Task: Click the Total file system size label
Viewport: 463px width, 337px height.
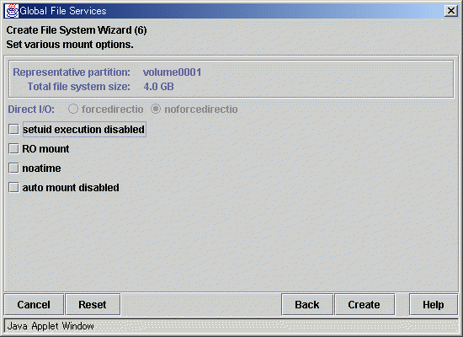Action: pos(79,87)
